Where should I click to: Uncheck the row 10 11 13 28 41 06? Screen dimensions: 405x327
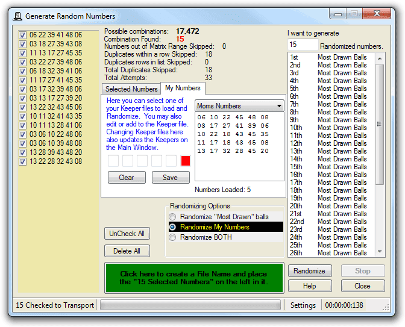coord(22,125)
